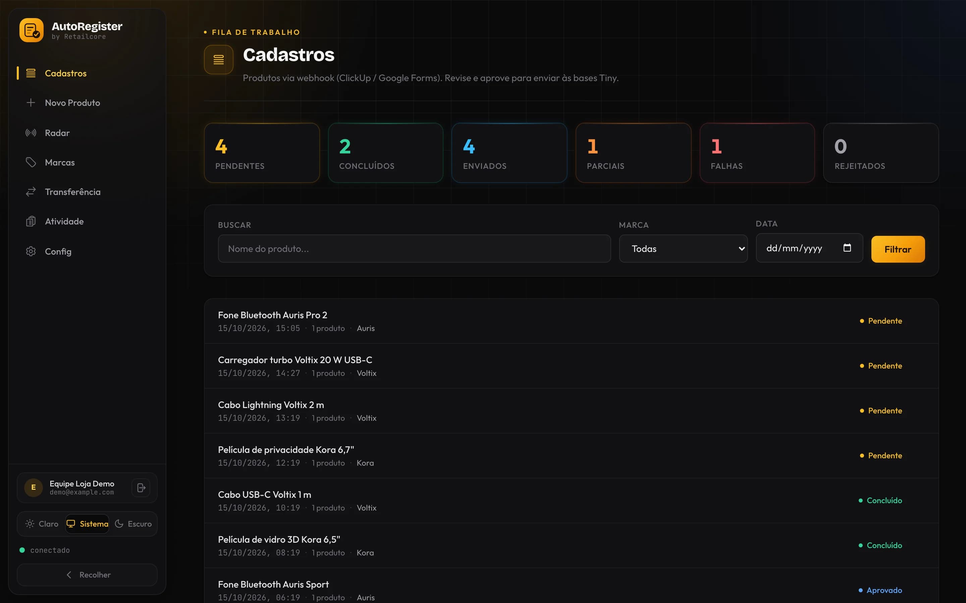Click the Marcas tag icon
Viewport: 966px width, 603px height.
[x=31, y=162]
